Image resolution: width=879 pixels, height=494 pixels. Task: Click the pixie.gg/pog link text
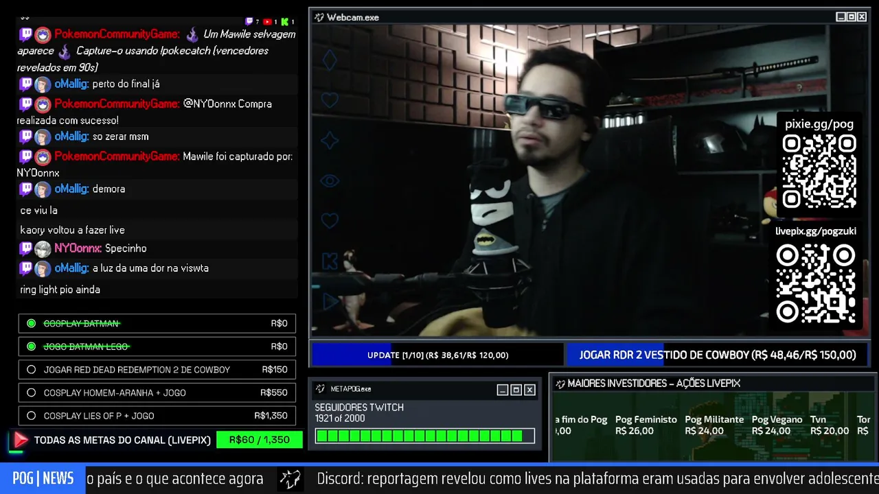coord(819,124)
